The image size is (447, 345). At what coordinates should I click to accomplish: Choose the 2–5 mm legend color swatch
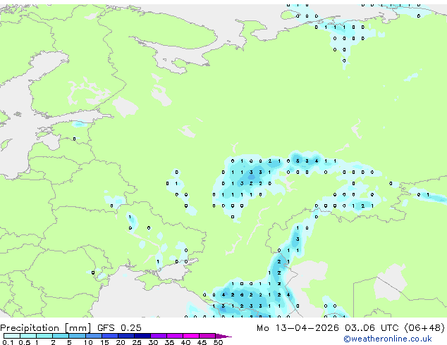pos(61,336)
